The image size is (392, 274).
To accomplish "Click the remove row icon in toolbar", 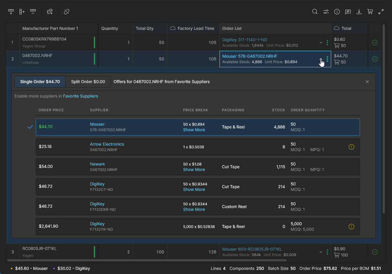I will (x=33, y=12).
